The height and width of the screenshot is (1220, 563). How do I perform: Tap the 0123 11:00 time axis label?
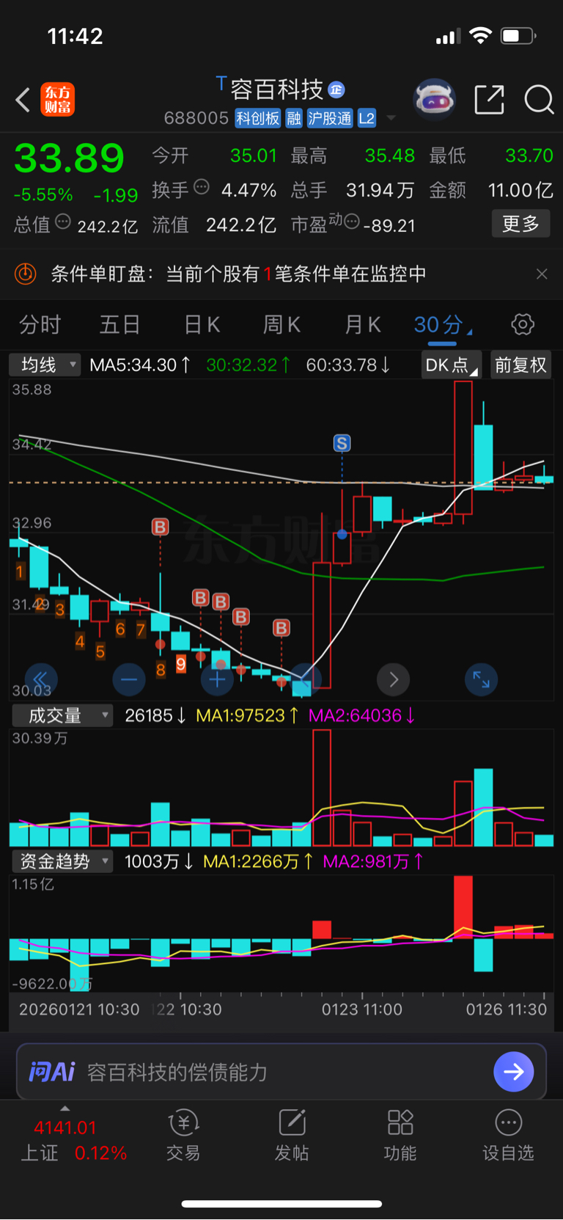coord(362,1009)
